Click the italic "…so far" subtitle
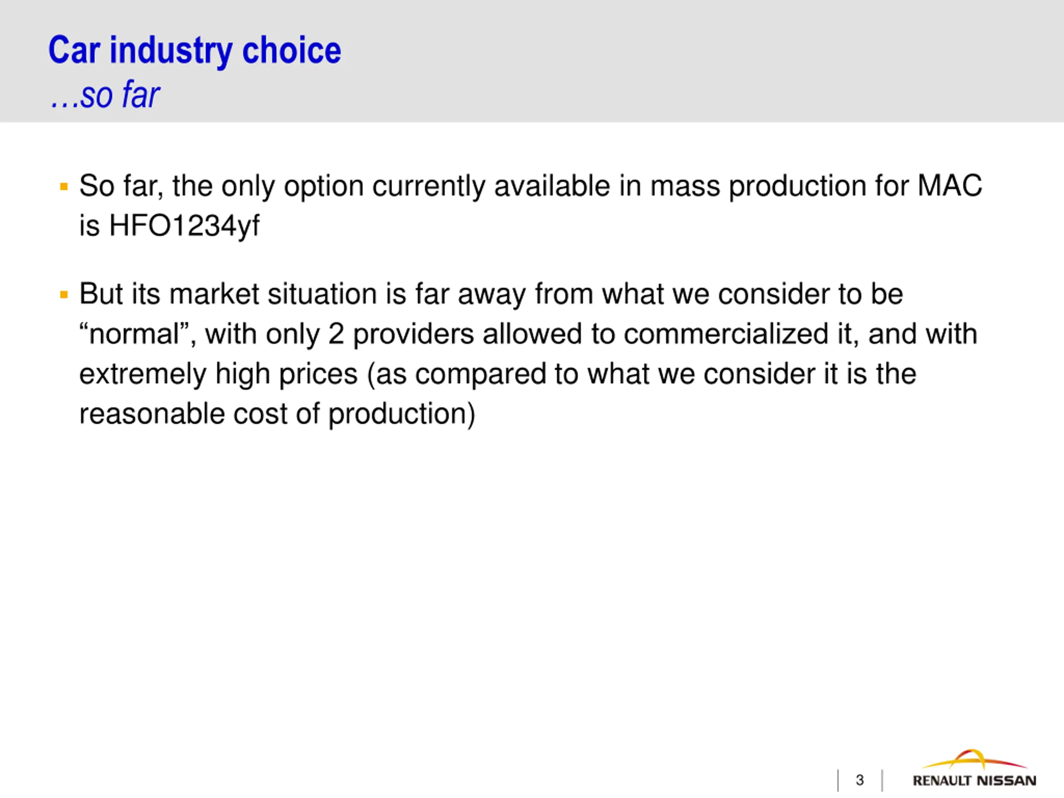 click(x=105, y=94)
